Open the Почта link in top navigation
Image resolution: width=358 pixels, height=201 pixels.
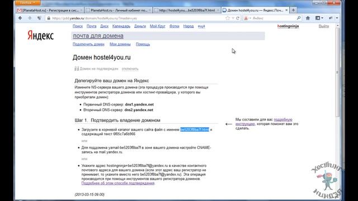pyautogui.click(x=91, y=26)
